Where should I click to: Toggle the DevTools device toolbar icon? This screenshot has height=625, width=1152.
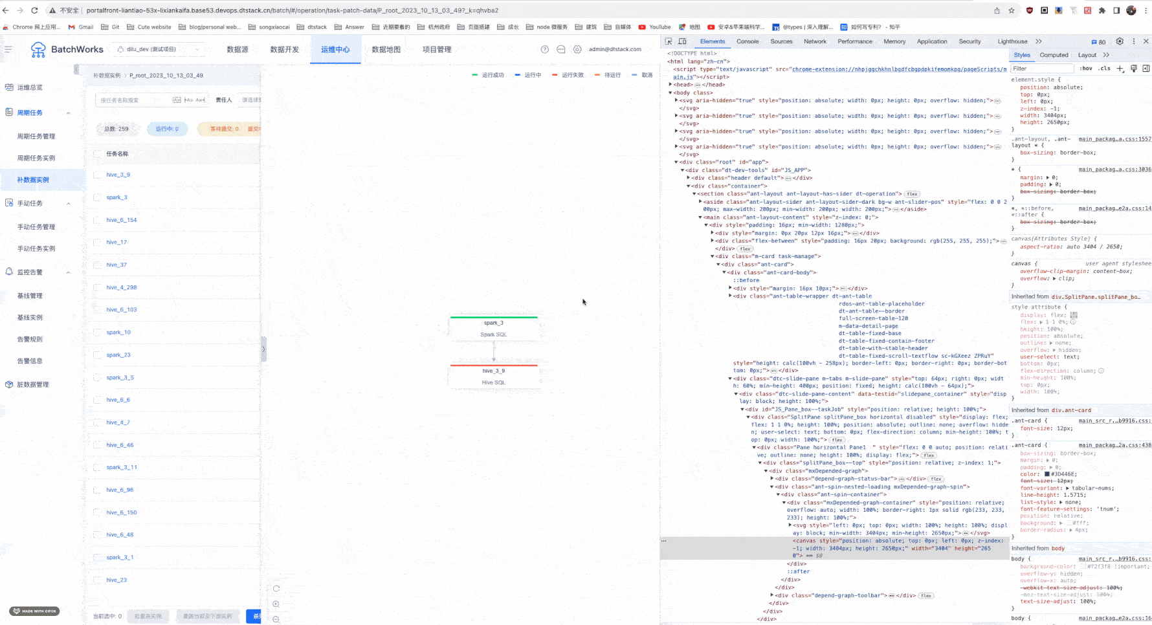(x=682, y=41)
